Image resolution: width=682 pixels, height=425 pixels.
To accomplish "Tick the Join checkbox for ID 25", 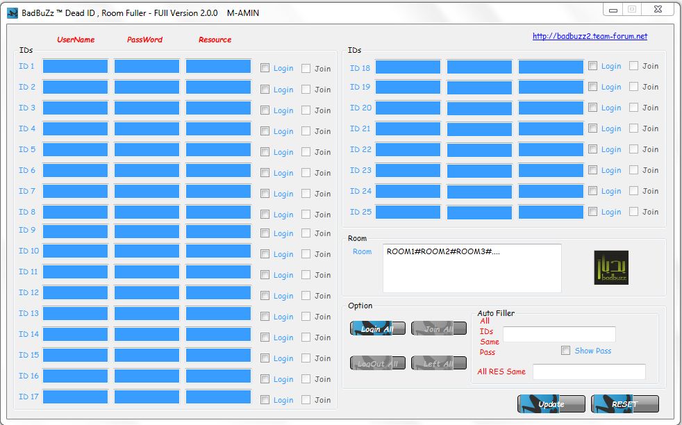I will (x=633, y=211).
